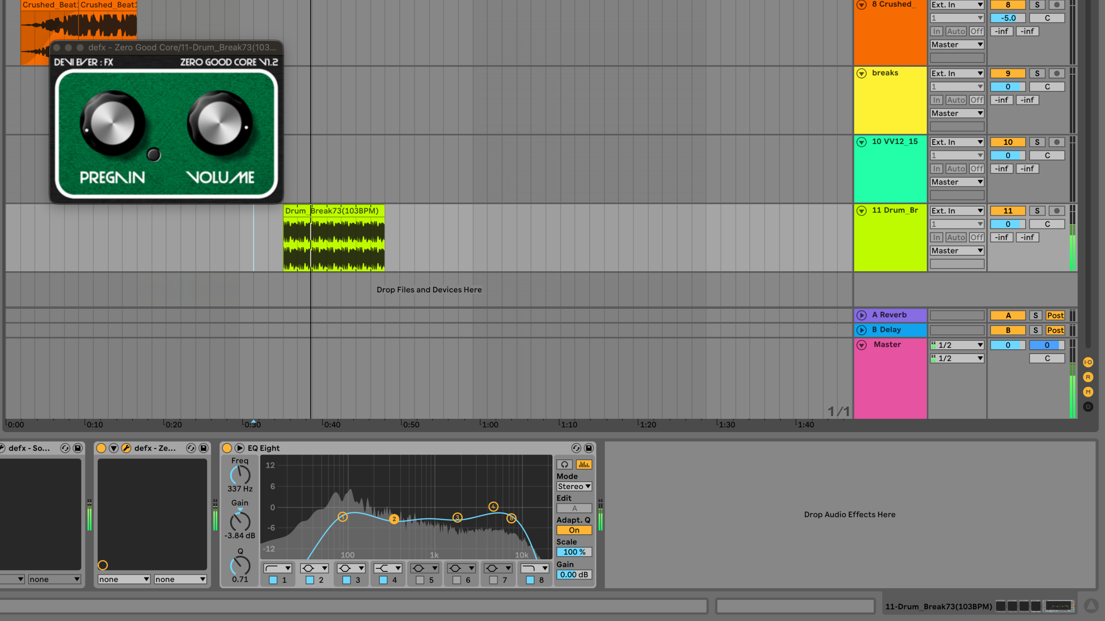Screen dimensions: 1105x621
Task: Click the VOLUME knob in Zero Good Core window
Action: [x=220, y=123]
